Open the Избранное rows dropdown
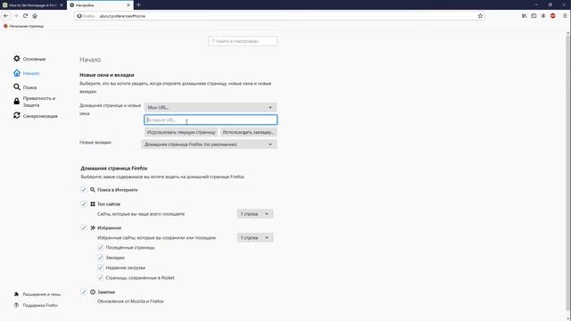 click(x=255, y=238)
